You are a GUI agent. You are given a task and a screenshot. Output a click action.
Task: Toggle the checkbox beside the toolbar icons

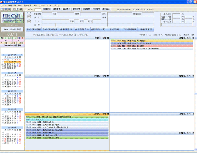point(26,10)
